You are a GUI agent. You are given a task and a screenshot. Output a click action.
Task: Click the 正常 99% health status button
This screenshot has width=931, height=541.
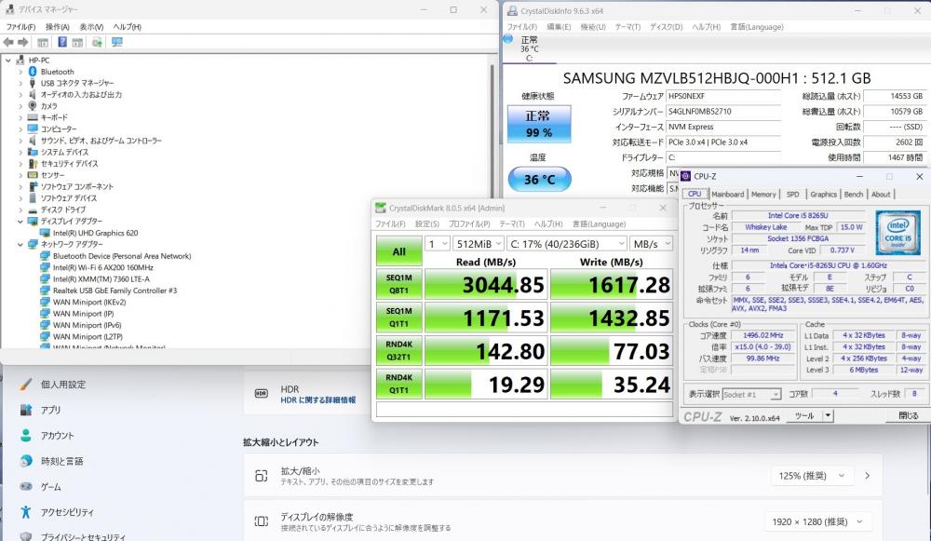pyautogui.click(x=539, y=124)
